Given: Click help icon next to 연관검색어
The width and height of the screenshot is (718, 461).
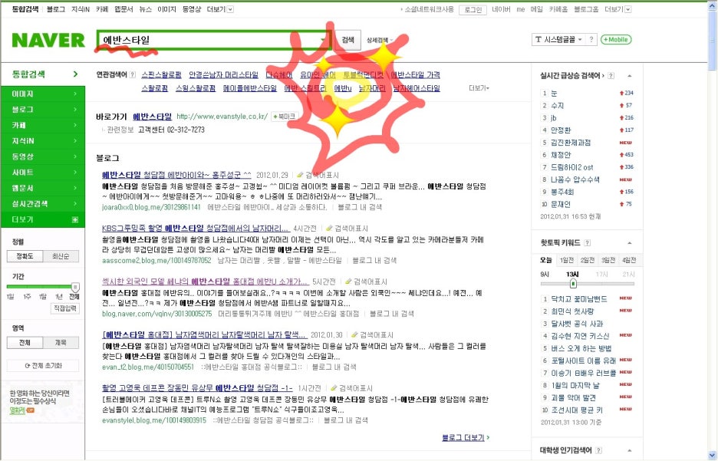Looking at the screenshot, I should tap(133, 74).
